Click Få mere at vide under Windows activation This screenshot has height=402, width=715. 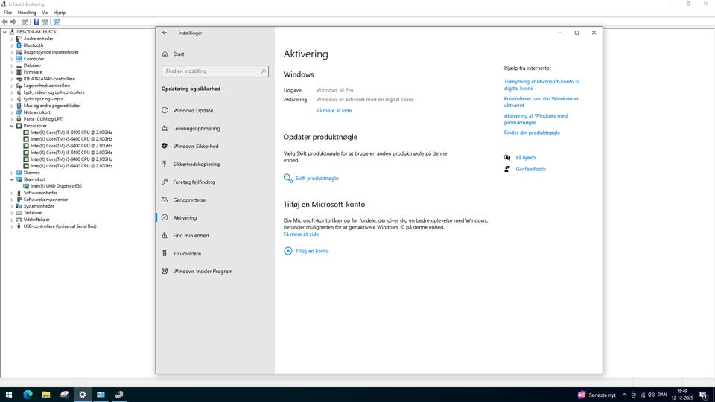tap(334, 110)
